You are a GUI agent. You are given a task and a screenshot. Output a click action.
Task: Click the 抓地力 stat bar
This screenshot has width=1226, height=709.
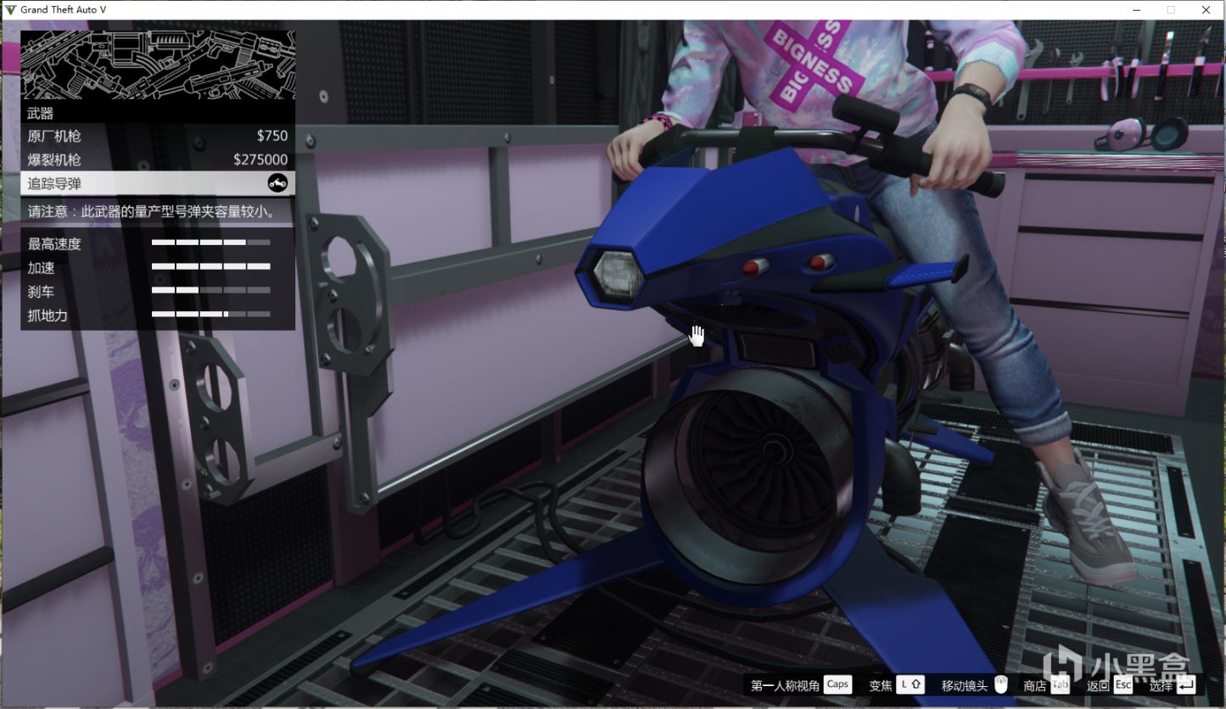coord(211,315)
